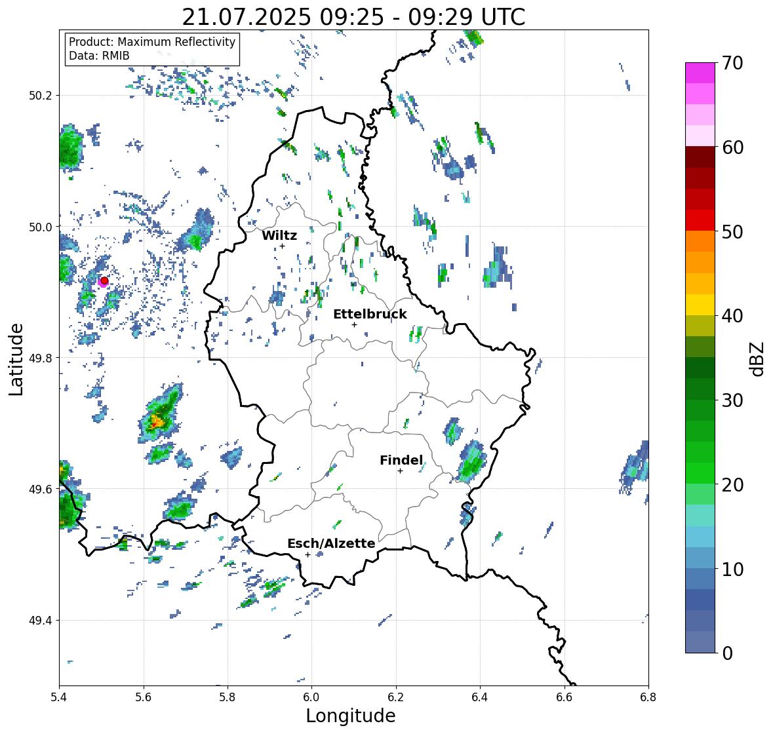Click the latitude tick label 49.4
The height and width of the screenshot is (732, 773).
tap(41, 621)
